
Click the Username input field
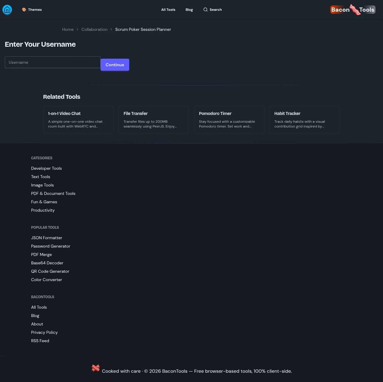pos(53,62)
